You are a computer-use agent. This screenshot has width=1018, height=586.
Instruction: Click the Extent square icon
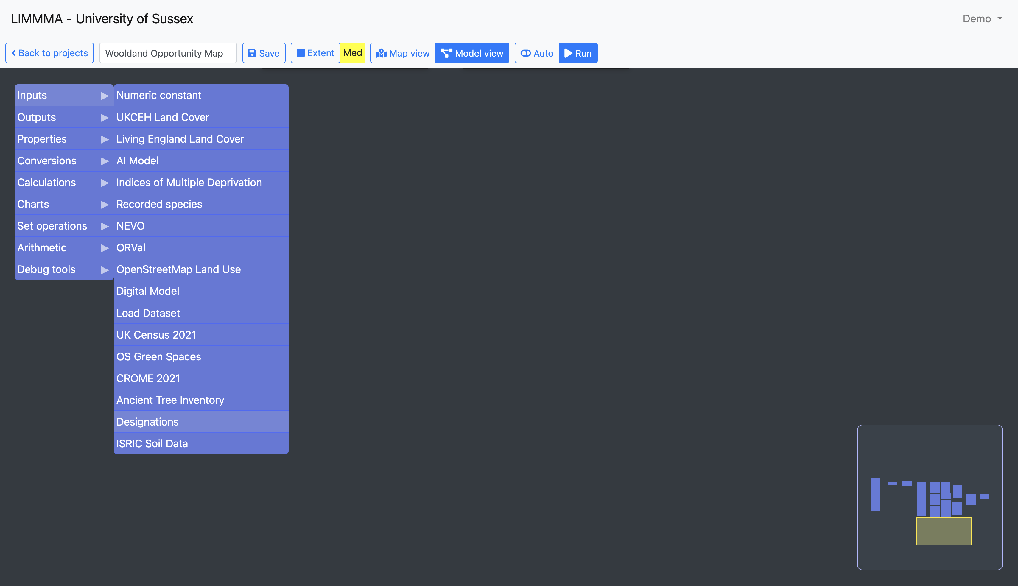coord(300,53)
